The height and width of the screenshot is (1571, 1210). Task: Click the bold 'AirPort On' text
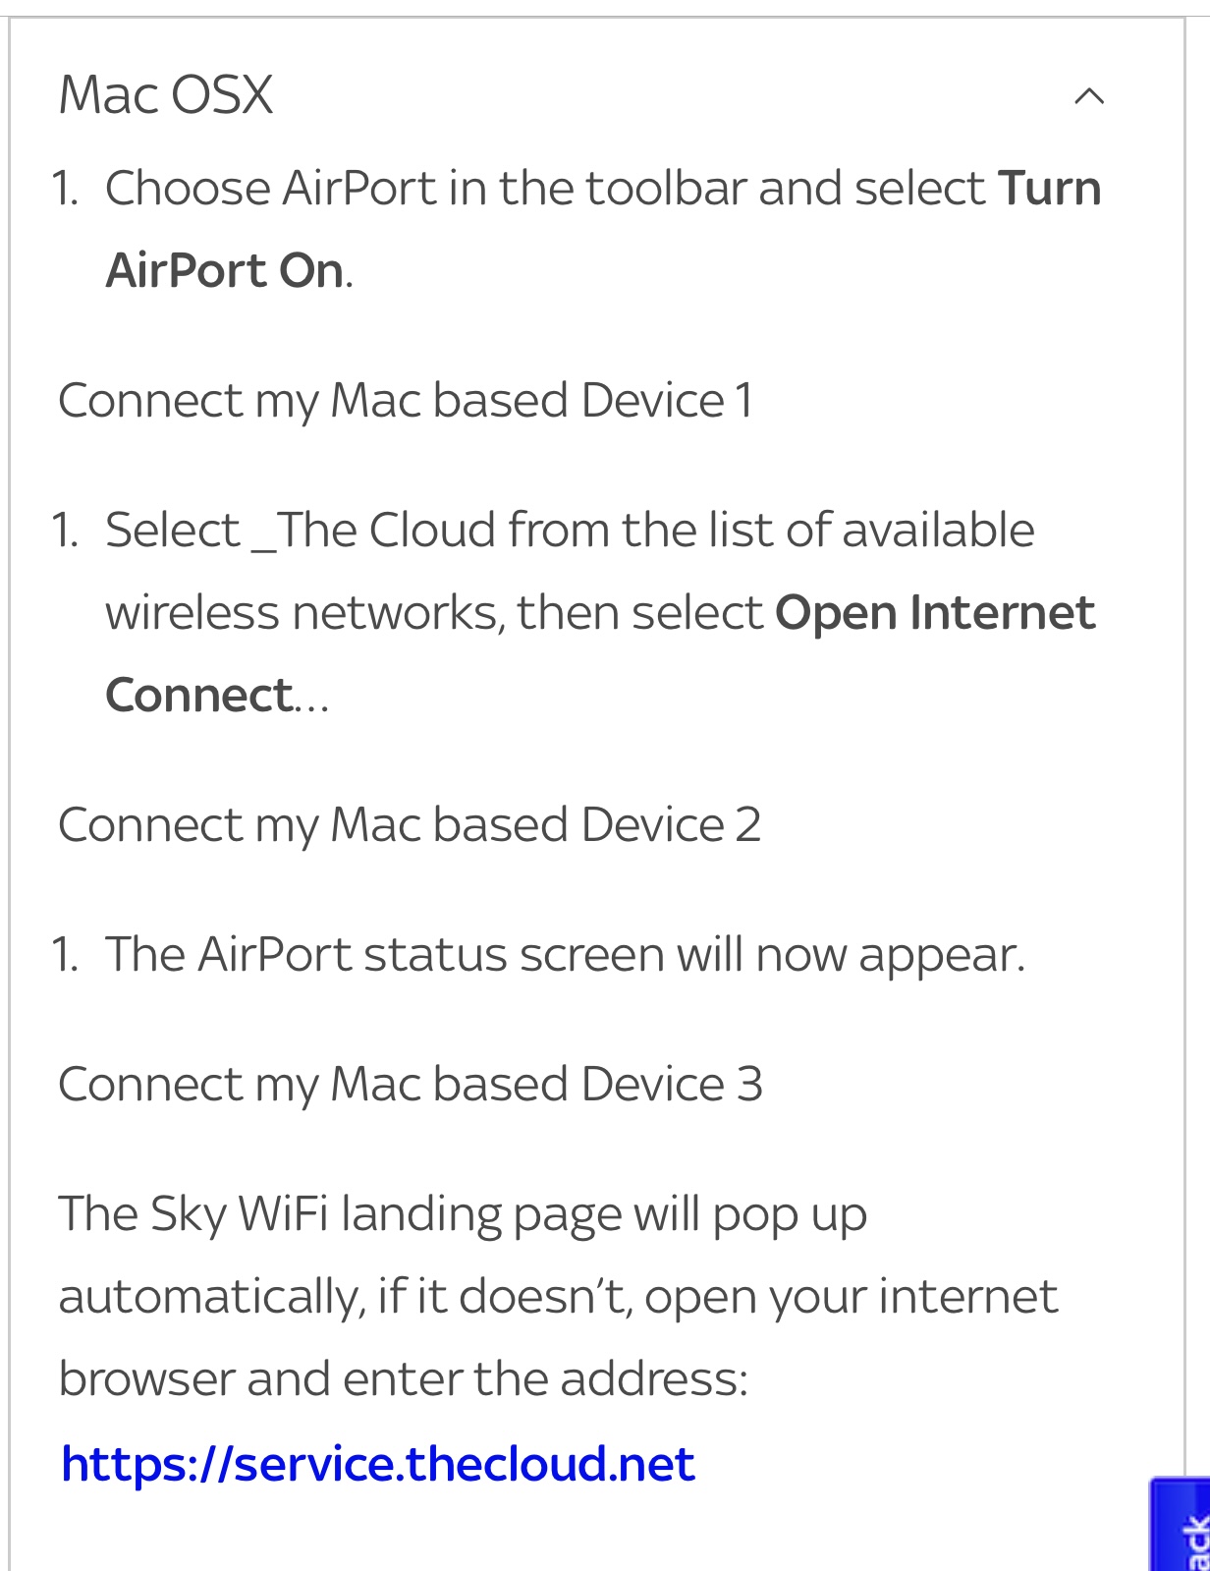[x=225, y=270]
